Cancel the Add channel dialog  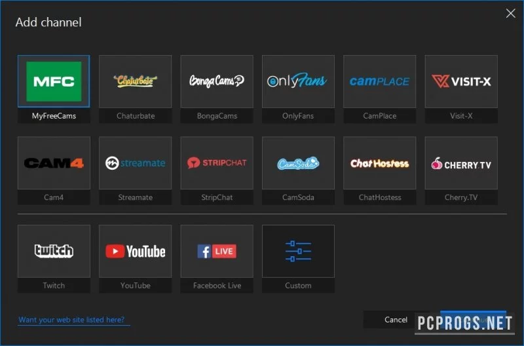396,320
